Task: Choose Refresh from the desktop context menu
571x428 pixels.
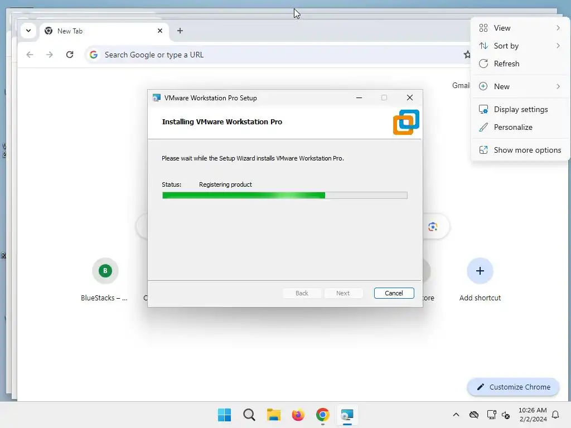Action: 520,64
